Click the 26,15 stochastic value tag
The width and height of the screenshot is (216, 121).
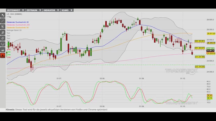pos(209,98)
